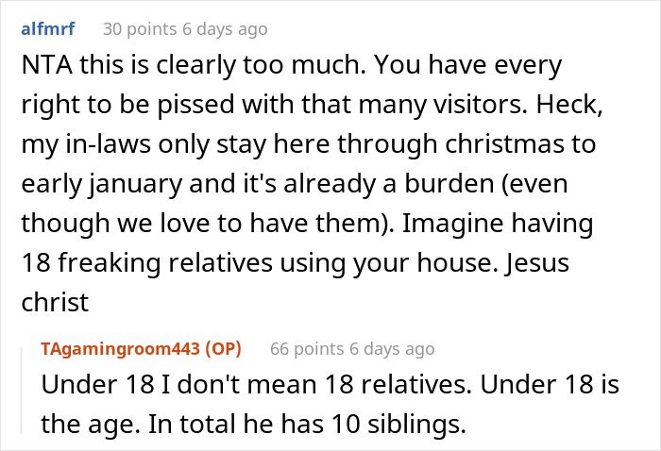Screen dimensions: 661x451
Task: Collapse reply thread using vertical line
Action: coord(22,390)
